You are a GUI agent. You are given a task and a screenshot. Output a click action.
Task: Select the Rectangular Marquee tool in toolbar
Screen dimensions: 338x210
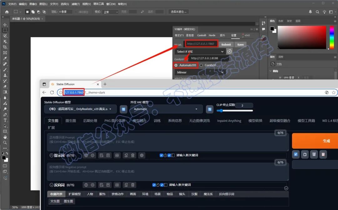[x=5, y=30]
